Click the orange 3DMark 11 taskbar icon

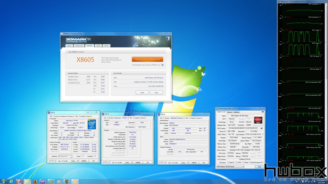pos(75,181)
